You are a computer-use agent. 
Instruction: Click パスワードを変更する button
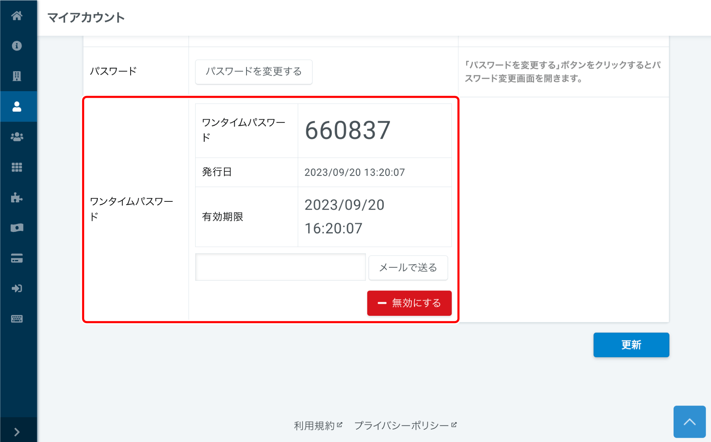253,72
